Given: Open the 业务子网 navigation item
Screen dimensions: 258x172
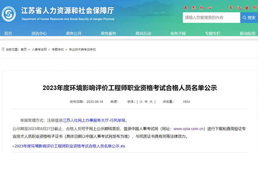Looking at the screenshot, I should (x=178, y=33).
